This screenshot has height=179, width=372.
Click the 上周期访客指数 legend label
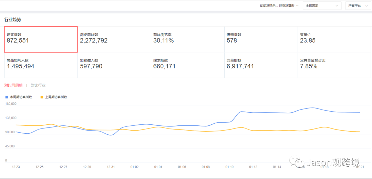56,97
